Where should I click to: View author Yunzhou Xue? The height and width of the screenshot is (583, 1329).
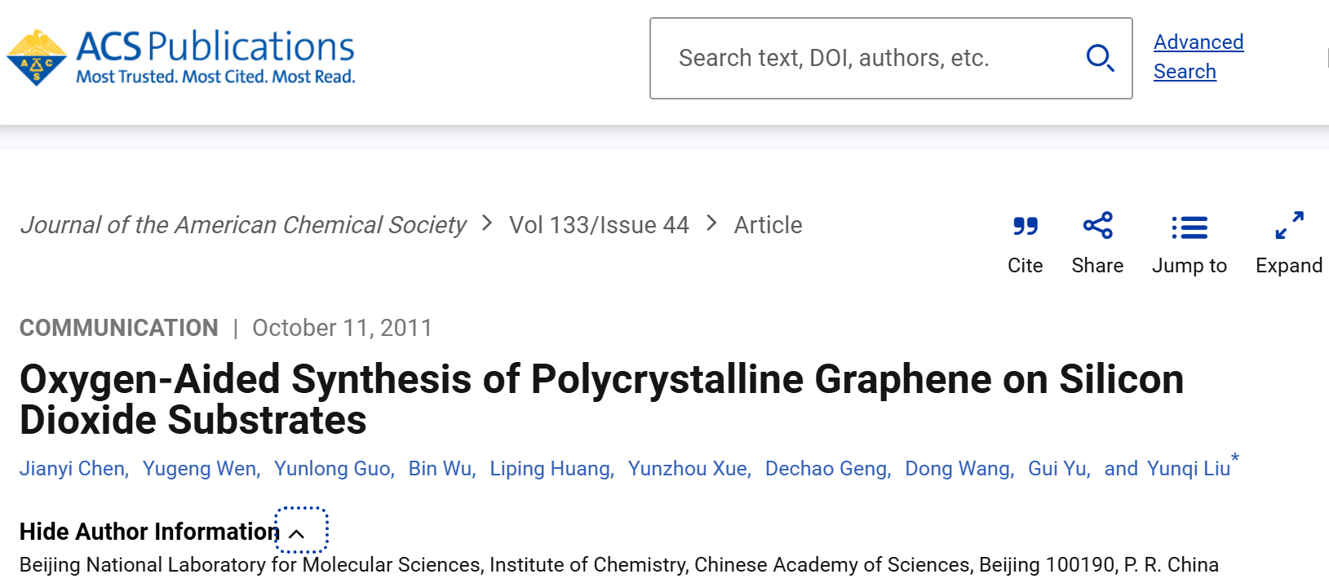point(689,469)
